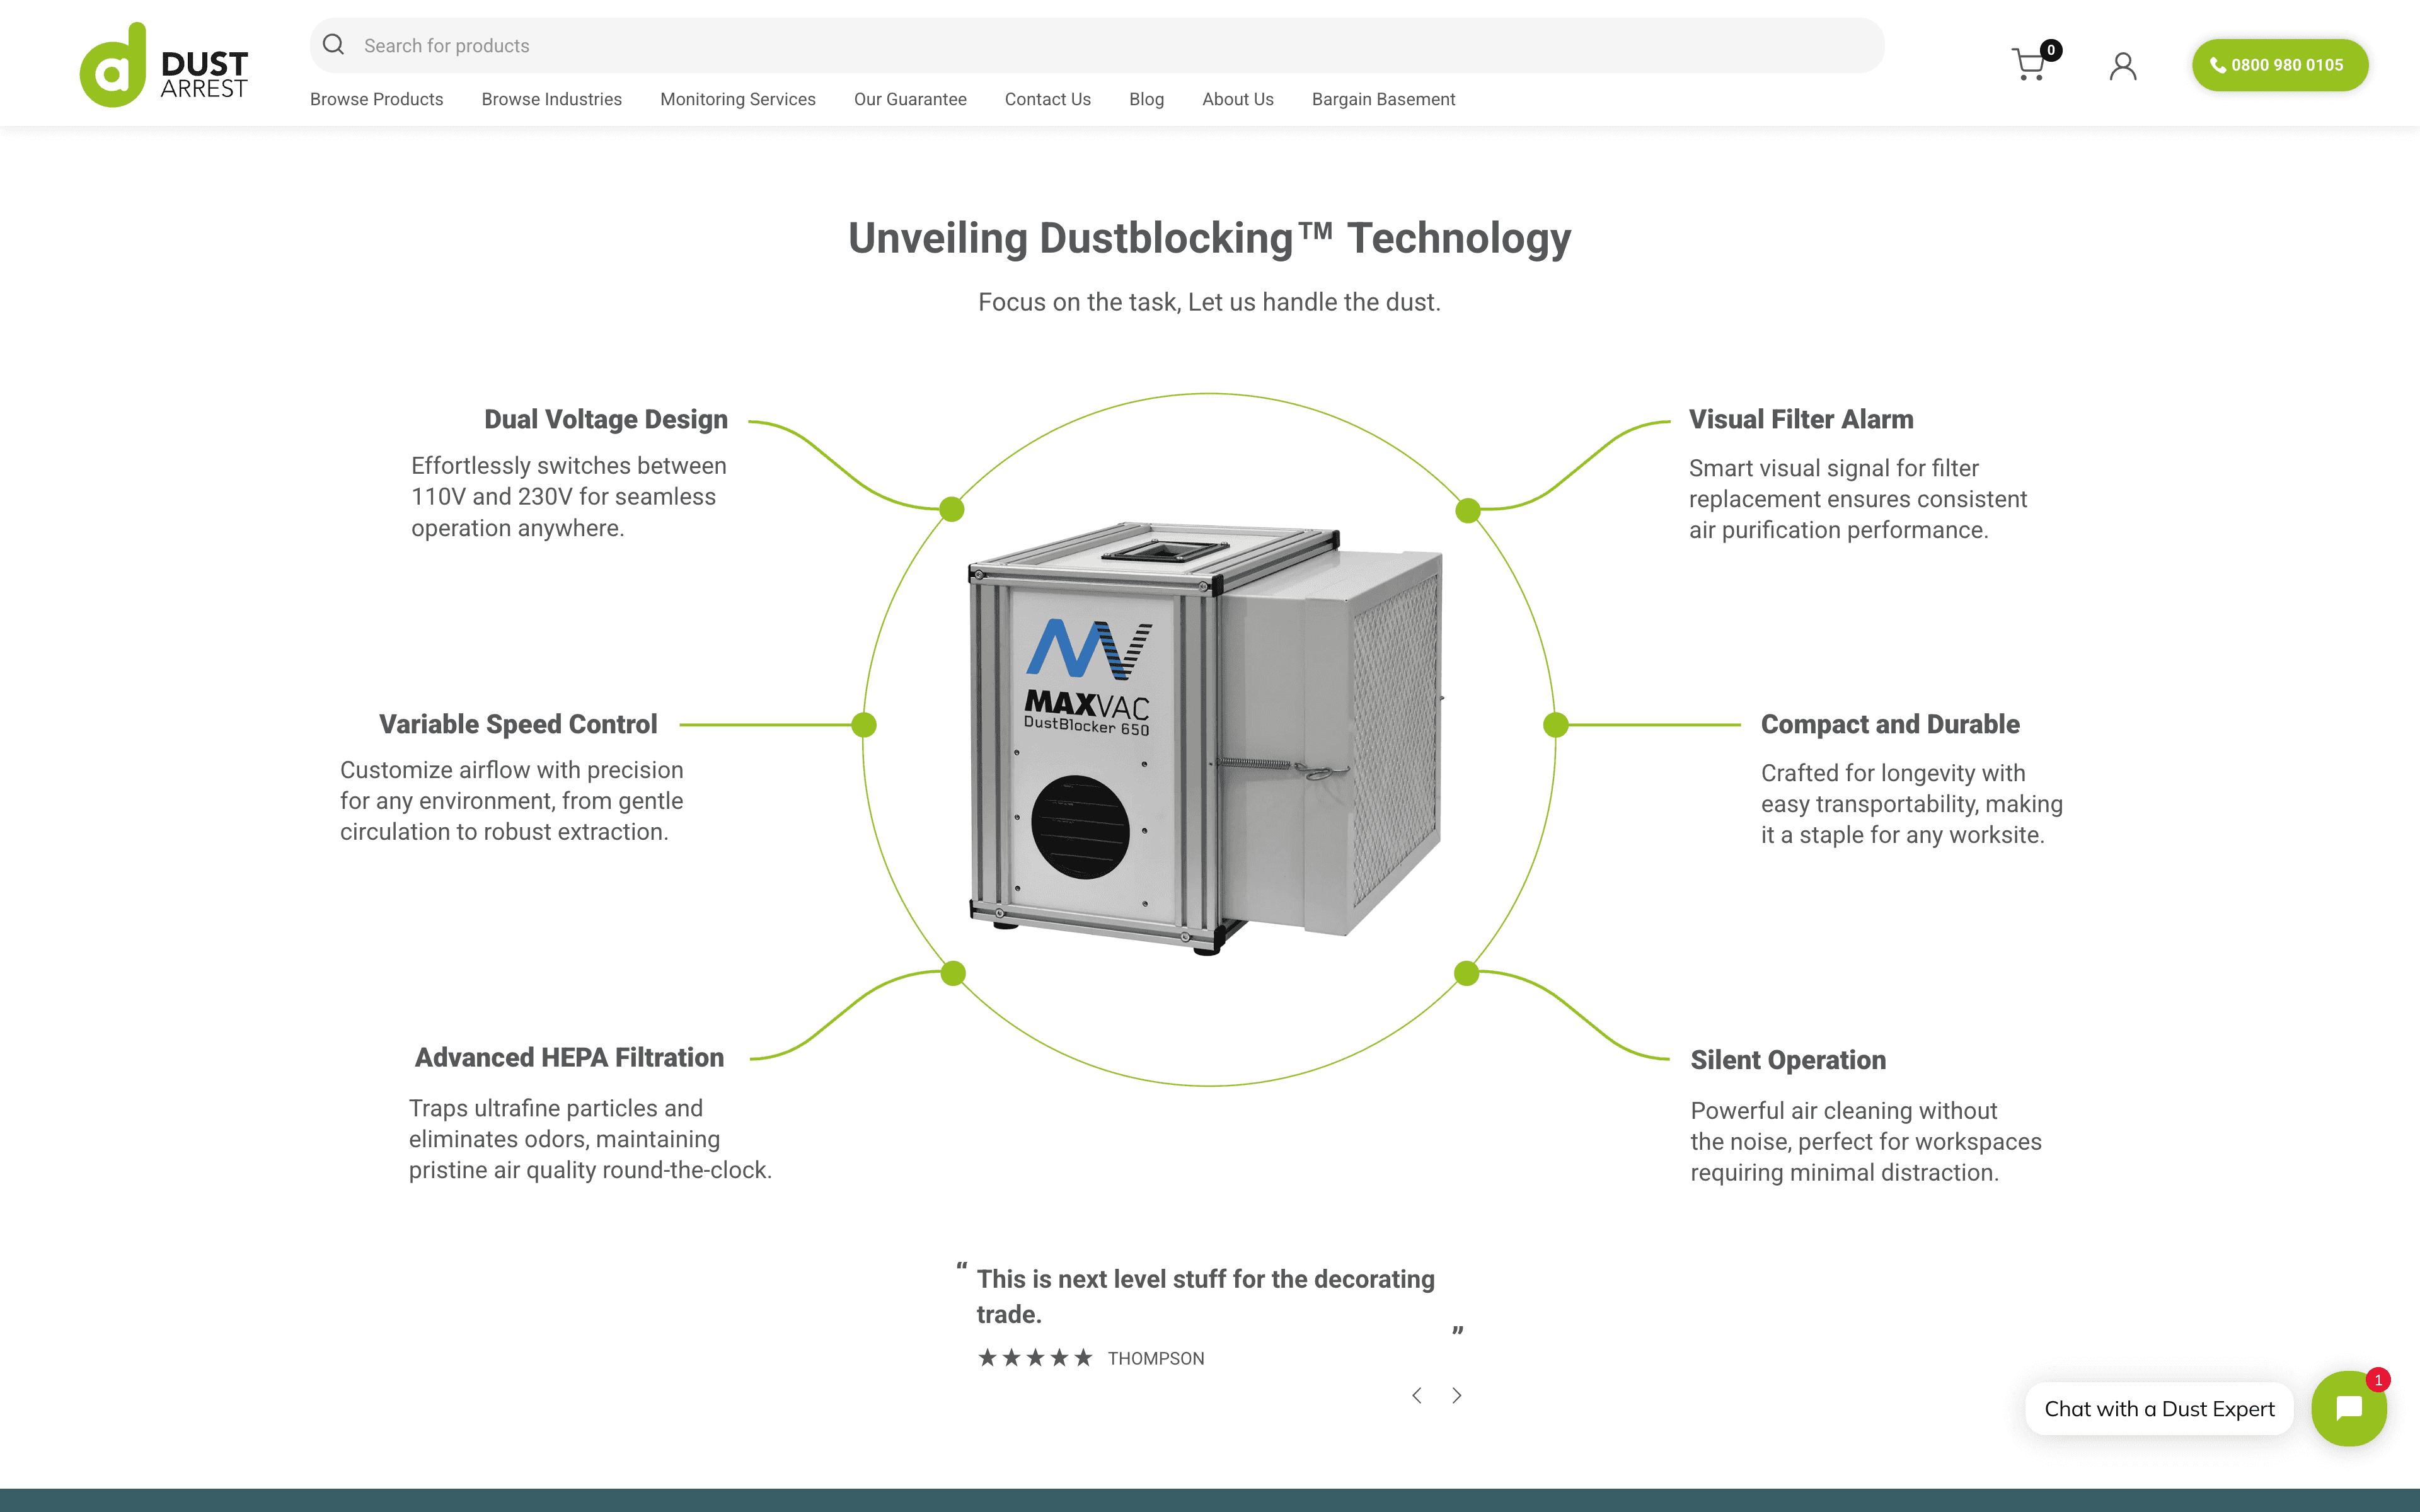The image size is (2420, 1512).
Task: Click the Compact and Durable green dot
Action: [1555, 725]
